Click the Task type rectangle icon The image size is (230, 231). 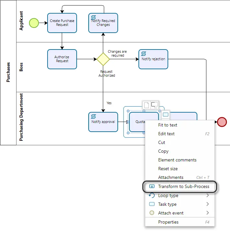(x=152, y=204)
